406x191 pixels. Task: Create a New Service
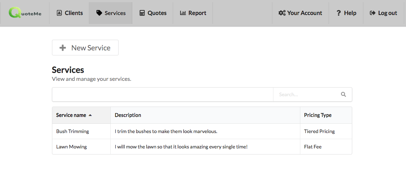click(x=85, y=48)
